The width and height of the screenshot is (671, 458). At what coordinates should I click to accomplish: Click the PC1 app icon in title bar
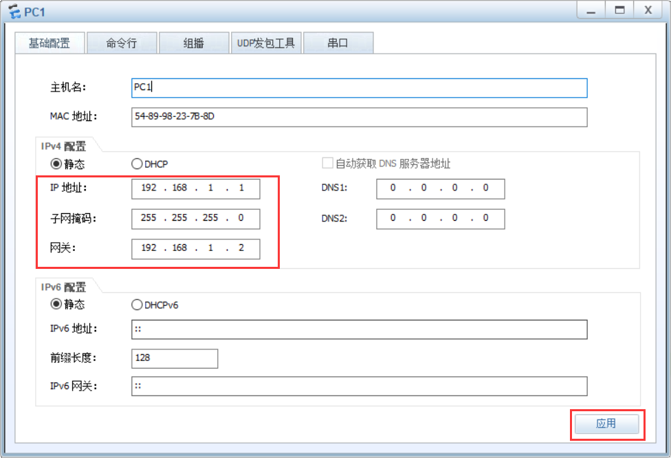click(14, 12)
